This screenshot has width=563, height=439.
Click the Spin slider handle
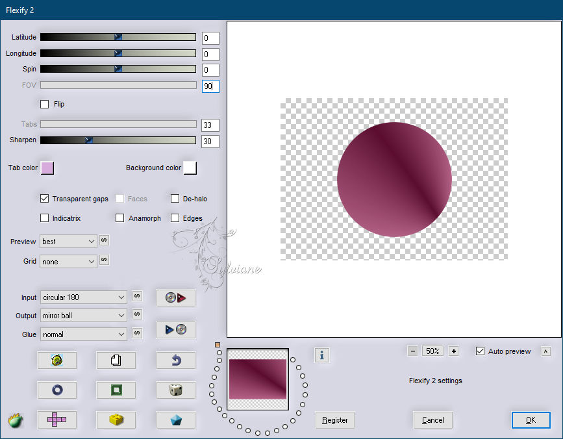tap(118, 69)
